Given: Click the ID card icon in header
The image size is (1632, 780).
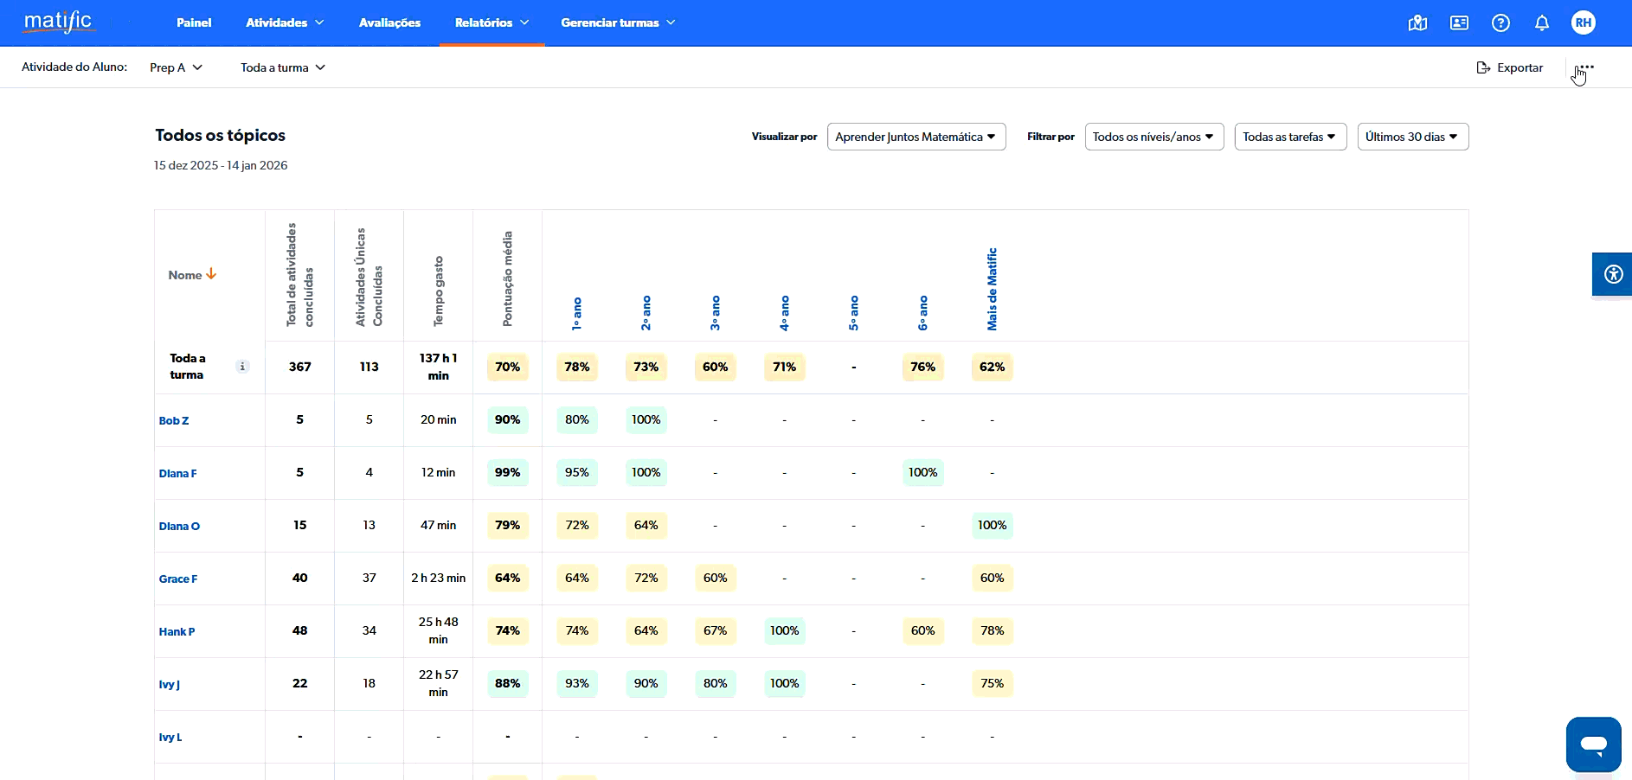Looking at the screenshot, I should [1459, 23].
